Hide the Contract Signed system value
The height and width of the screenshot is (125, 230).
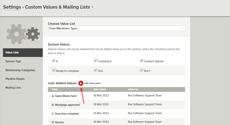pos(141,61)
